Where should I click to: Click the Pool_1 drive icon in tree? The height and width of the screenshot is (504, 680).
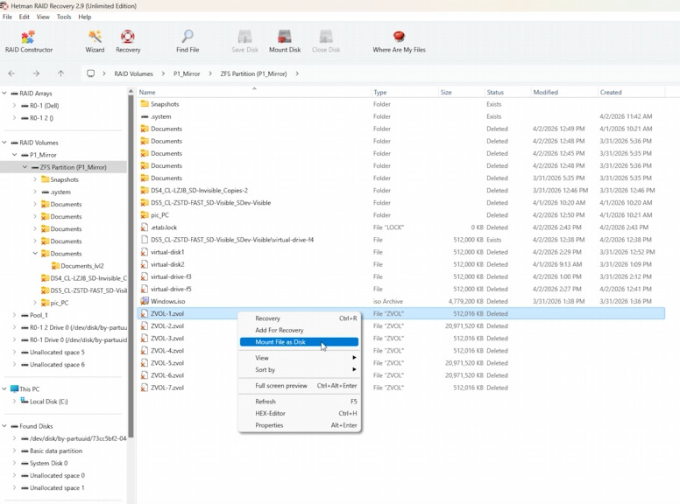[25, 315]
